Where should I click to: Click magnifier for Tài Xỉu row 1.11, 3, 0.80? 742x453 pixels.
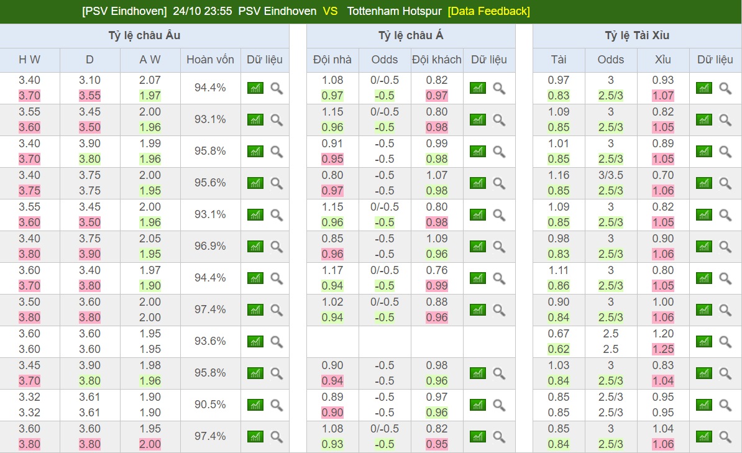click(725, 278)
